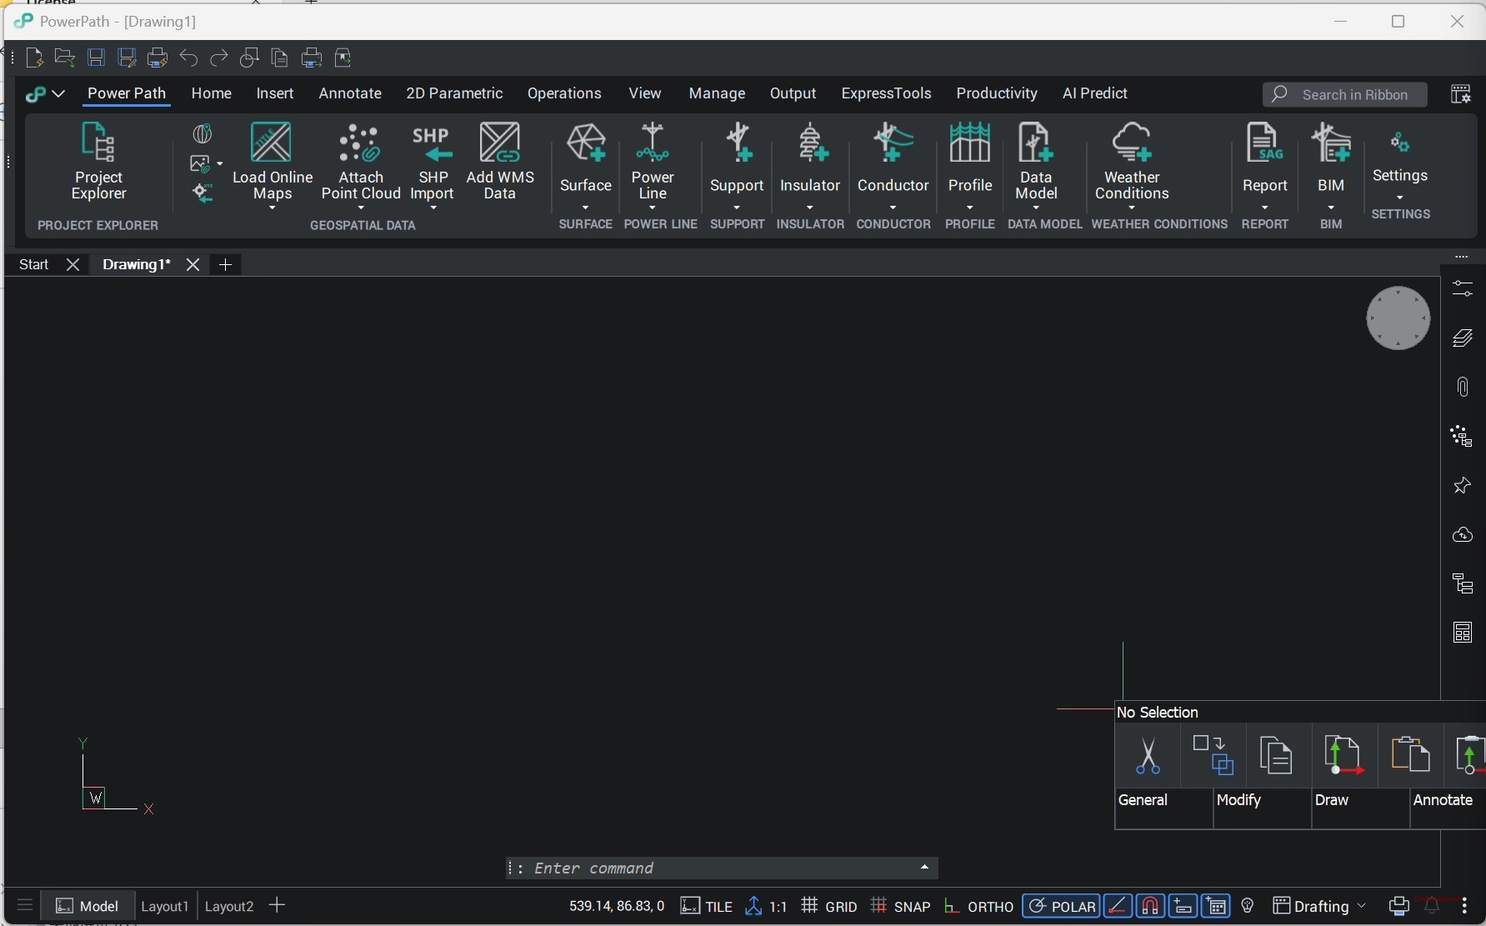Click the Save icon in quick toolbar
The width and height of the screenshot is (1486, 926).
96,58
